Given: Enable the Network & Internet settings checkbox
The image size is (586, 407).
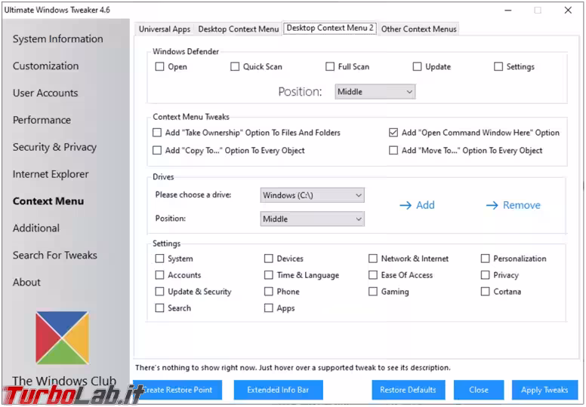Looking at the screenshot, I should 373,259.
